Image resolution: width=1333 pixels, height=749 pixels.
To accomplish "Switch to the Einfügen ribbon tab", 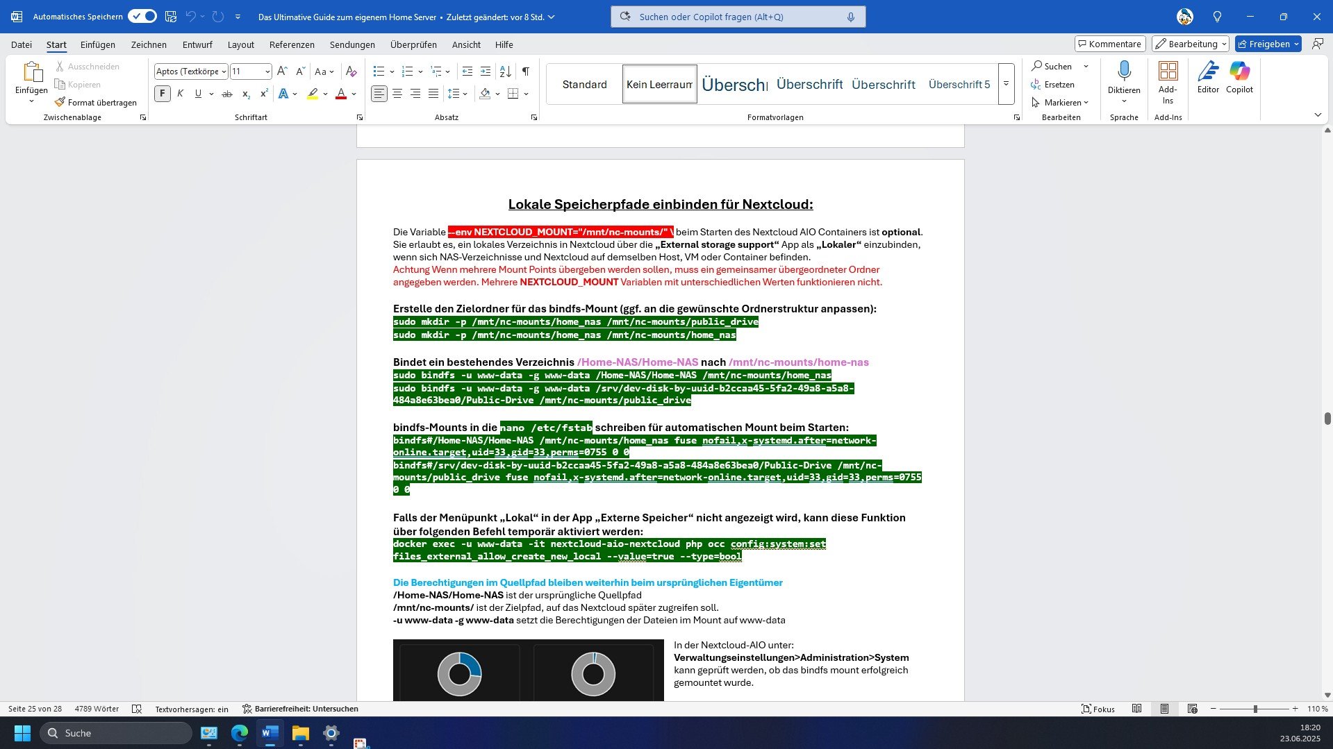I will coord(97,44).
